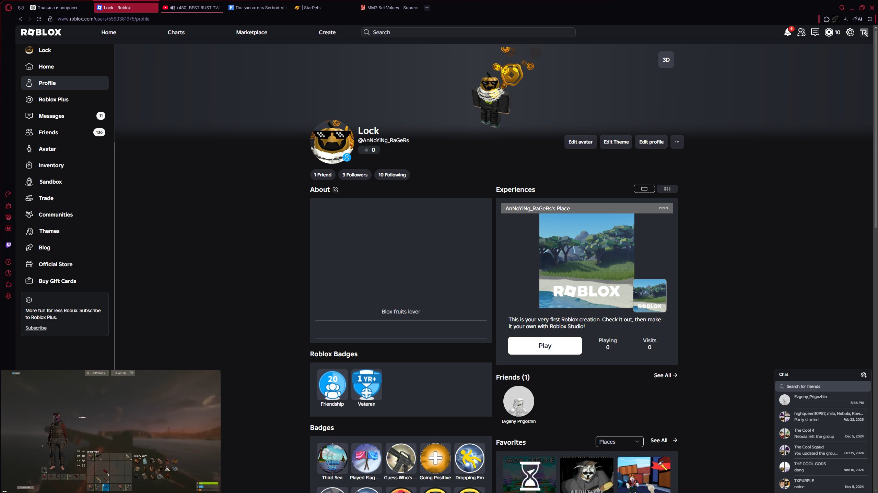
Task: Click the Edit profile button
Action: point(651,142)
